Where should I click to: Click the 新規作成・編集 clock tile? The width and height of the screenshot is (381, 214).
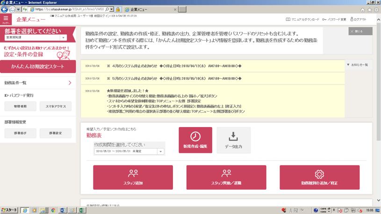click(195, 140)
